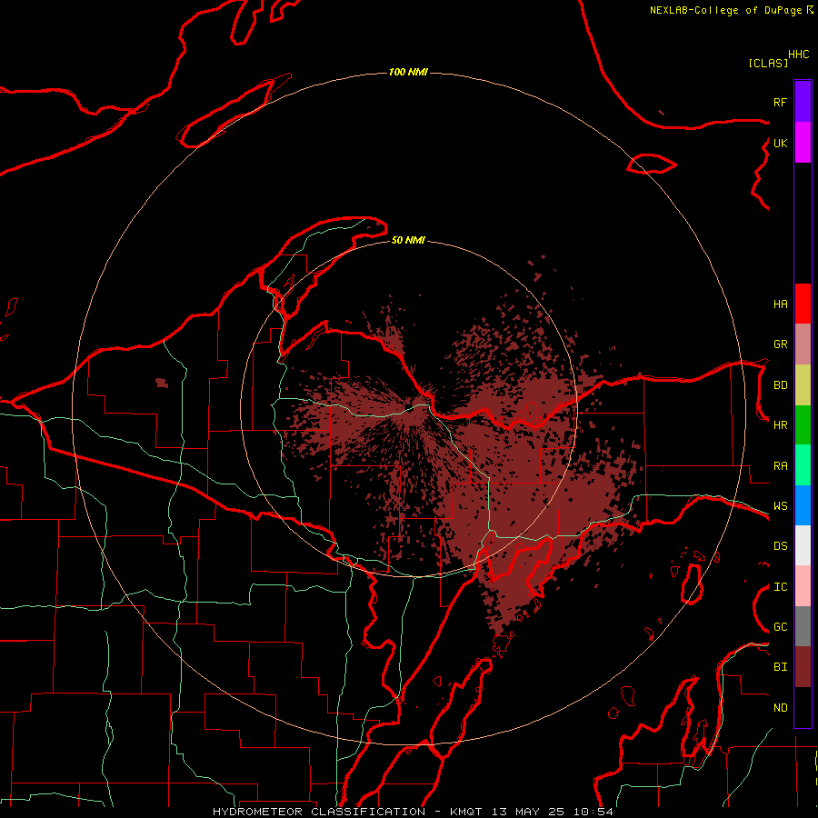Click the RF legend label

[x=781, y=102]
